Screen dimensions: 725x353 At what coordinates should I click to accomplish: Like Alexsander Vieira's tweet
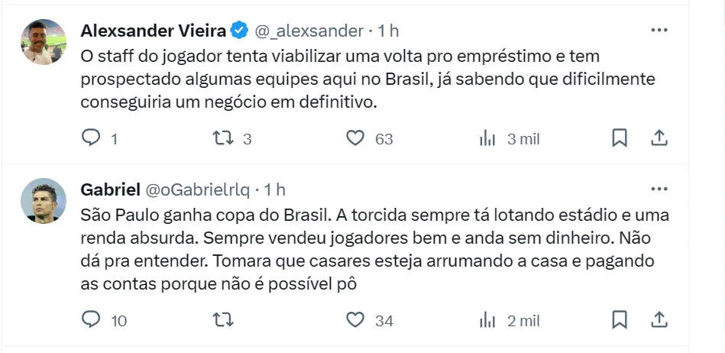(x=354, y=138)
